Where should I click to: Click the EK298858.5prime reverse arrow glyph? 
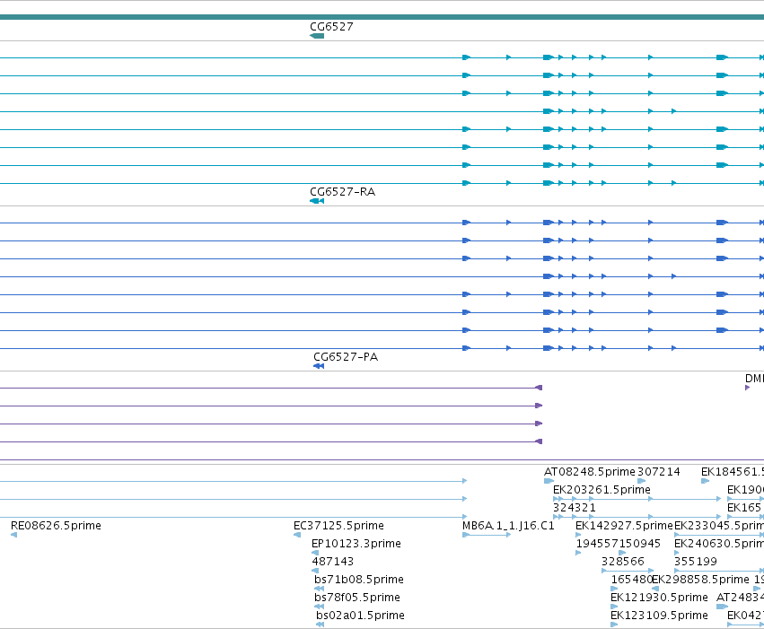pyautogui.click(x=656, y=590)
